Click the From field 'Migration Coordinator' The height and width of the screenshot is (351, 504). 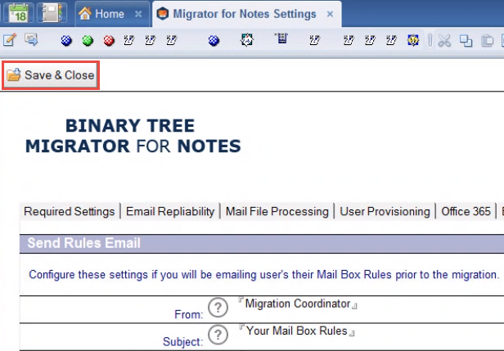click(298, 304)
